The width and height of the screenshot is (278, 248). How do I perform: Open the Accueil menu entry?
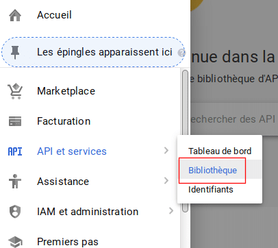(x=54, y=15)
